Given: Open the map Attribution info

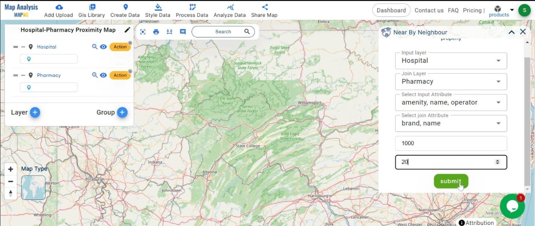Looking at the screenshot, I should tap(476, 223).
